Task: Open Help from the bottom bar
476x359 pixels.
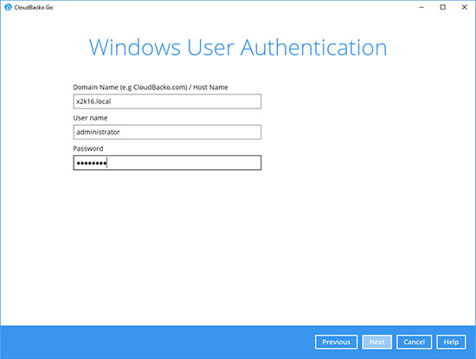Action: click(451, 342)
